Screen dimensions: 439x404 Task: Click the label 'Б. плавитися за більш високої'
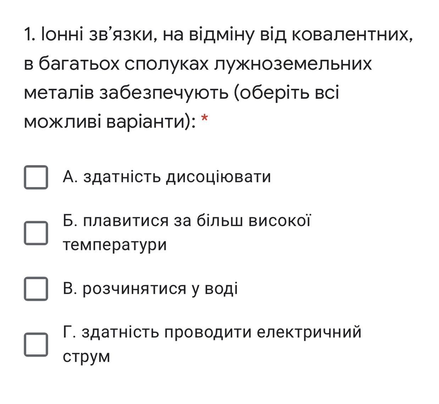187,220
